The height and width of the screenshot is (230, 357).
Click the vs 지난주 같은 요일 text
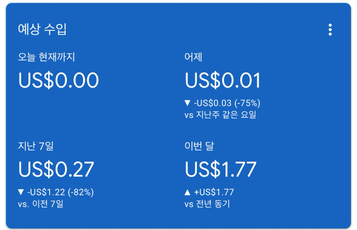(x=220, y=115)
